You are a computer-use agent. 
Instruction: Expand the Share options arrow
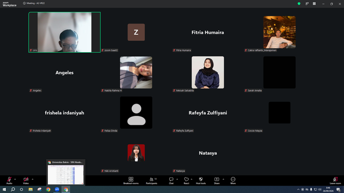point(224,179)
